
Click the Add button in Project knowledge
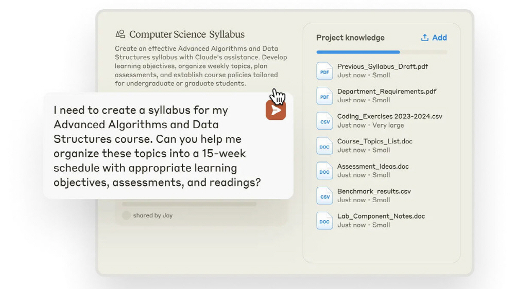pyautogui.click(x=434, y=38)
